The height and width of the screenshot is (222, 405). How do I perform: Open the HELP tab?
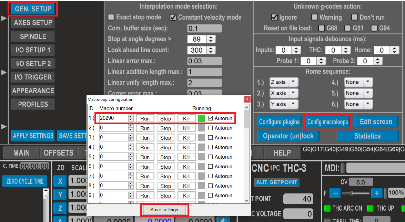click(x=282, y=152)
